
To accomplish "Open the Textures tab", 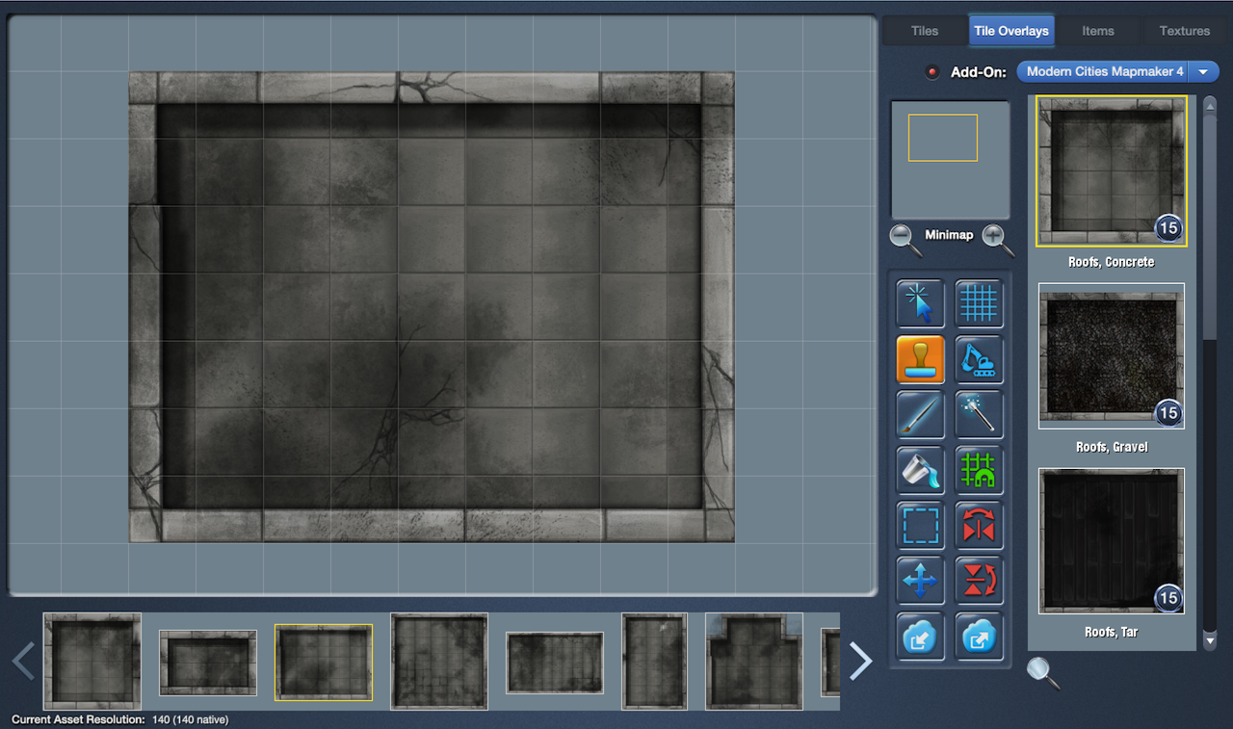I will (1184, 31).
